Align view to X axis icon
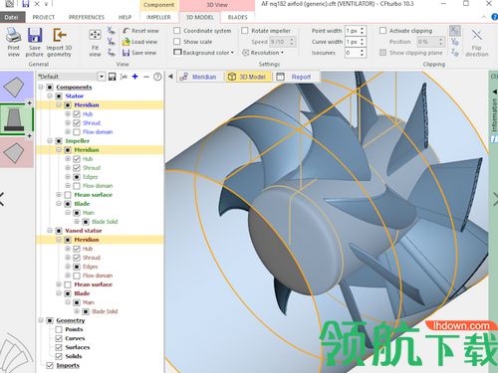Screen dimensions: 498x373 (112, 31)
